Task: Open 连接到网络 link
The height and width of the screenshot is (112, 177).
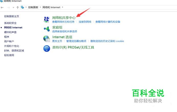Action: pyautogui.click(x=85, y=22)
